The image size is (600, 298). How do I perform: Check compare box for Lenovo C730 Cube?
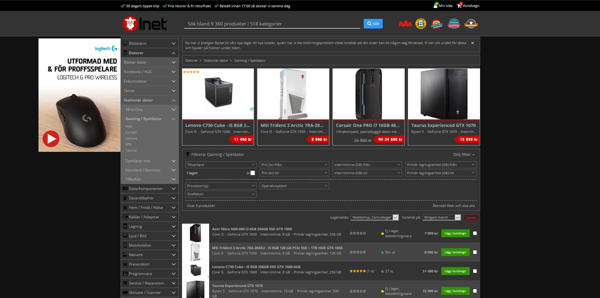click(x=475, y=271)
